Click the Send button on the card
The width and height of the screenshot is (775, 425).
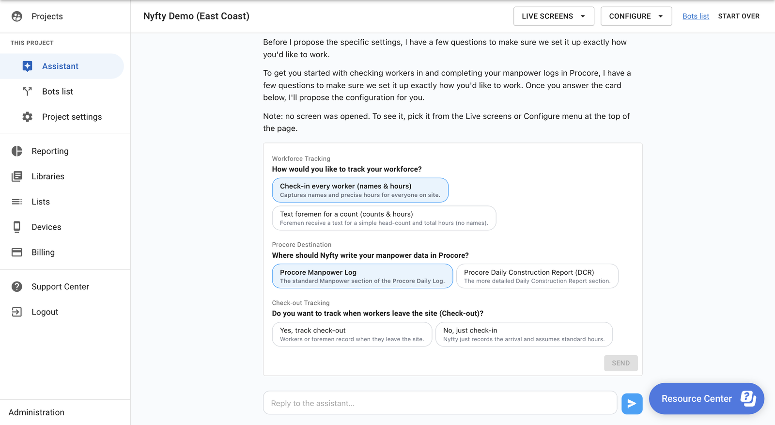tap(620, 363)
